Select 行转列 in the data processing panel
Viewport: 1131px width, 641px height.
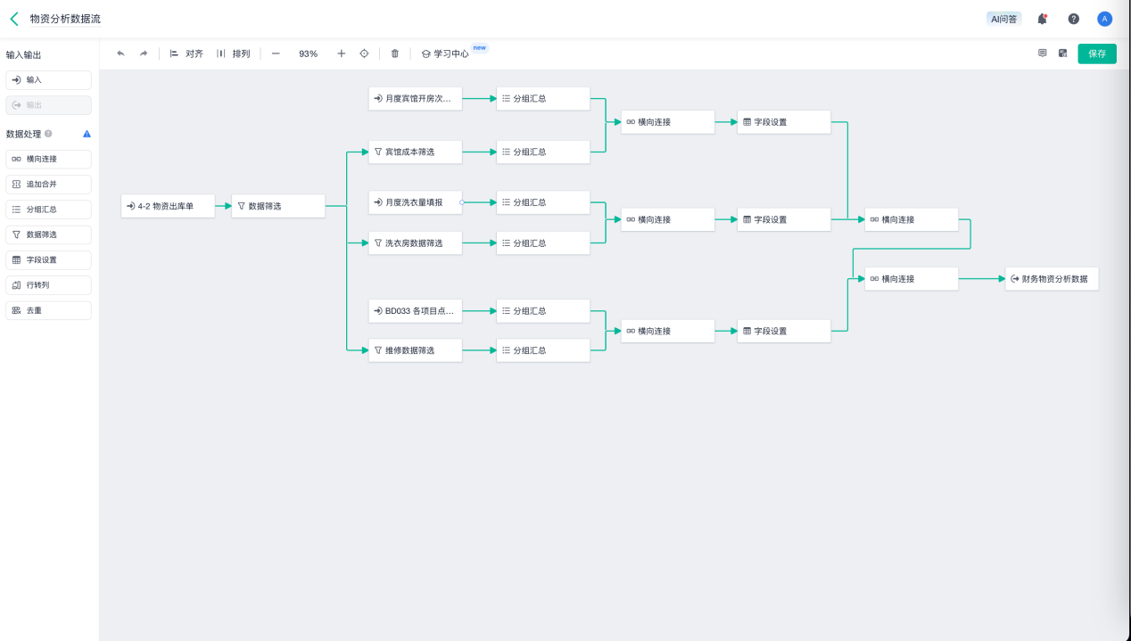click(x=48, y=285)
